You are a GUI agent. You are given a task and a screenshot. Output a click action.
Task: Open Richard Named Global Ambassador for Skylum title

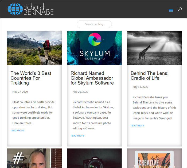coord(92,78)
